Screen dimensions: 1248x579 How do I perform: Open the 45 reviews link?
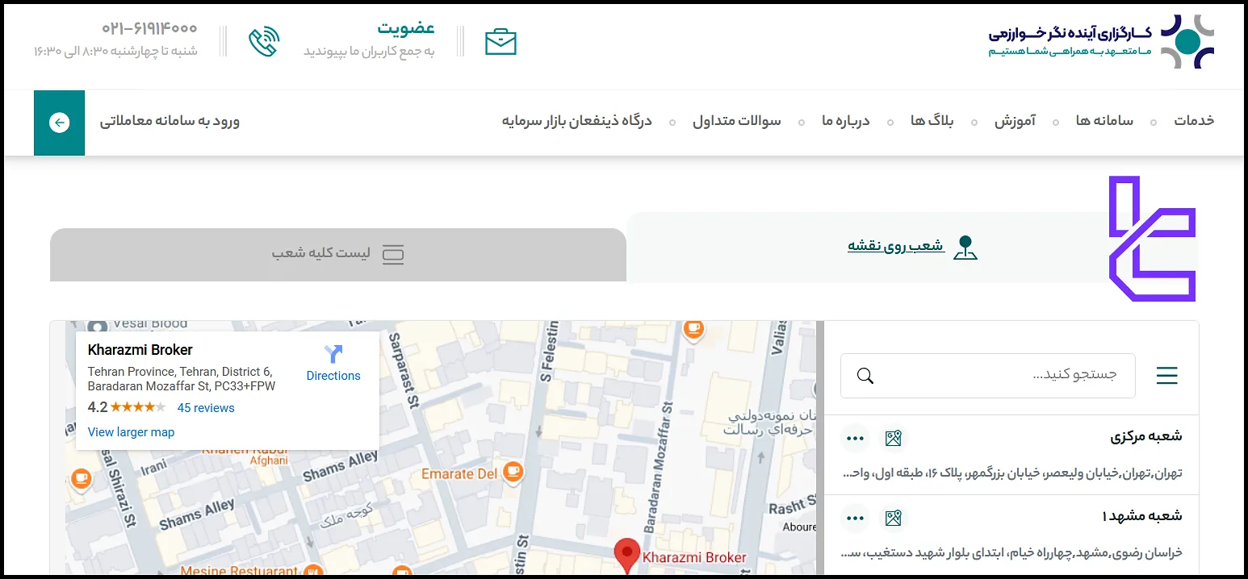(x=205, y=407)
